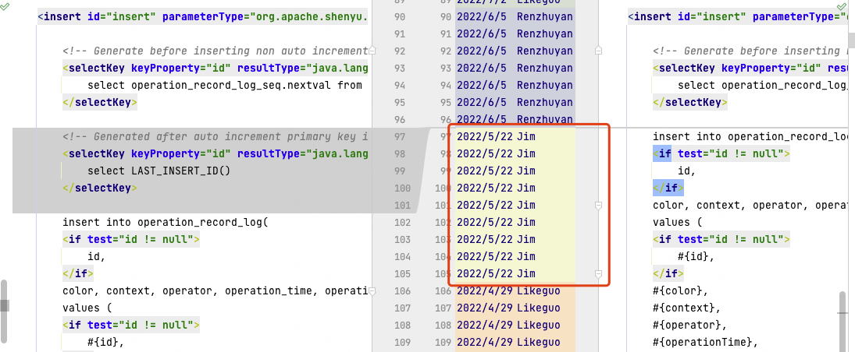Click '#{id},' line in left pane

click(x=105, y=342)
